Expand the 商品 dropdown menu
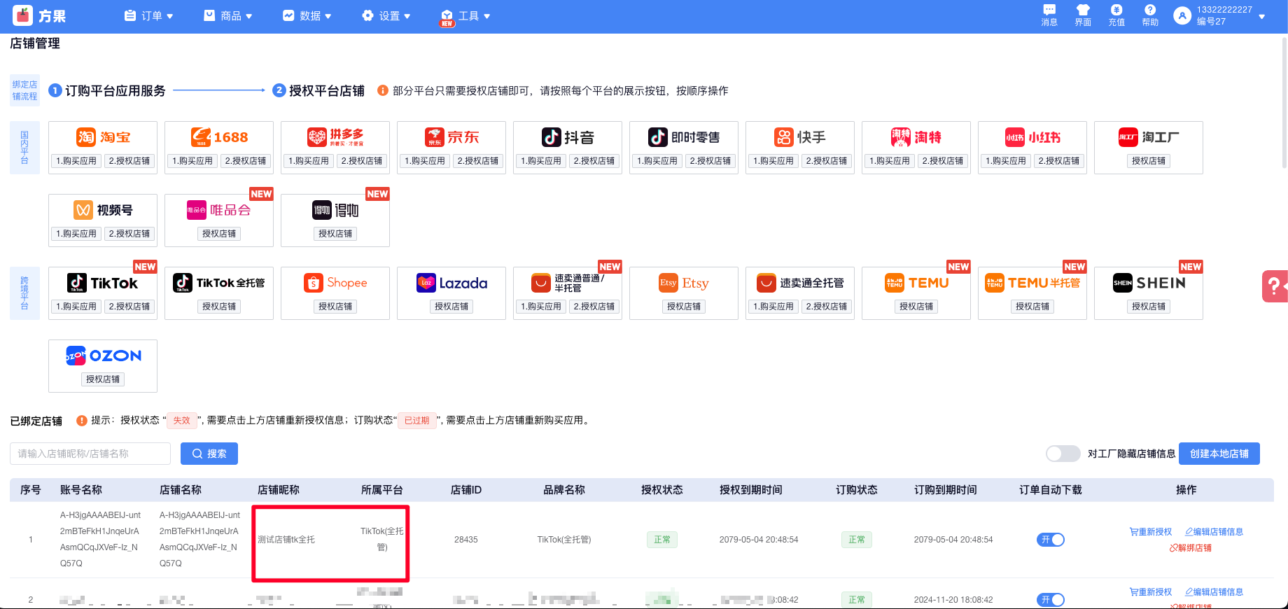1288x609 pixels. point(228,16)
